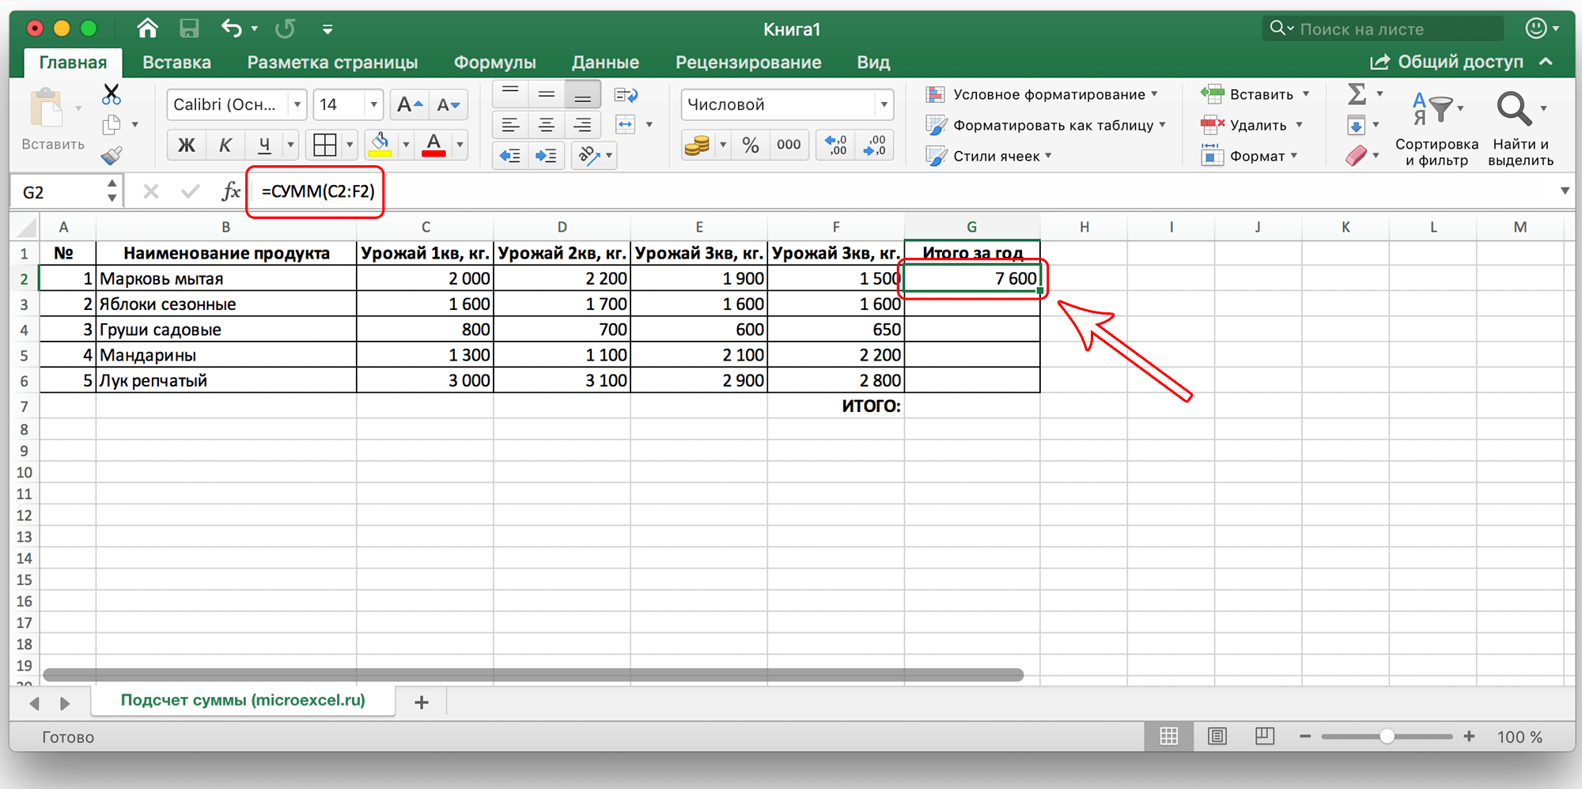This screenshot has height=789, width=1582.
Task: Switch to the Вид tab
Action: 873,62
